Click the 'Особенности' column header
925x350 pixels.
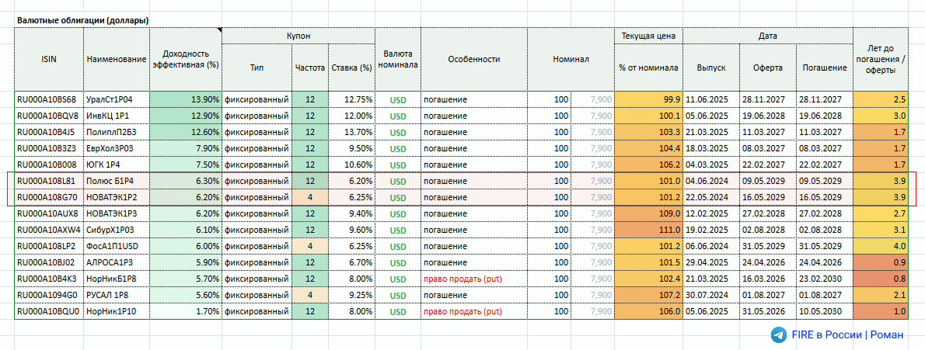click(473, 59)
